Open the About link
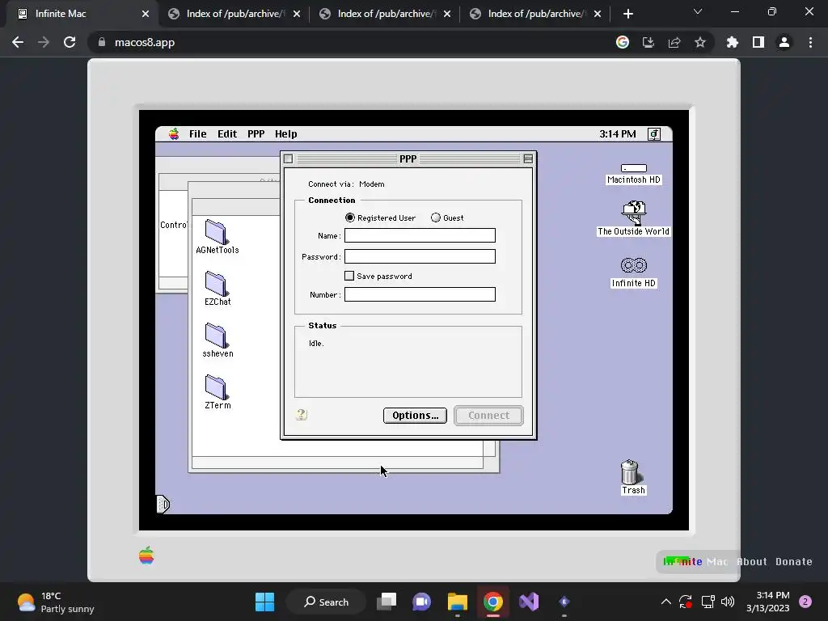The image size is (828, 621). point(752,562)
